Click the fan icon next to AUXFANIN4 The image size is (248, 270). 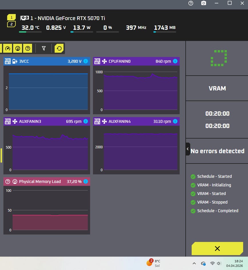[x=104, y=121]
